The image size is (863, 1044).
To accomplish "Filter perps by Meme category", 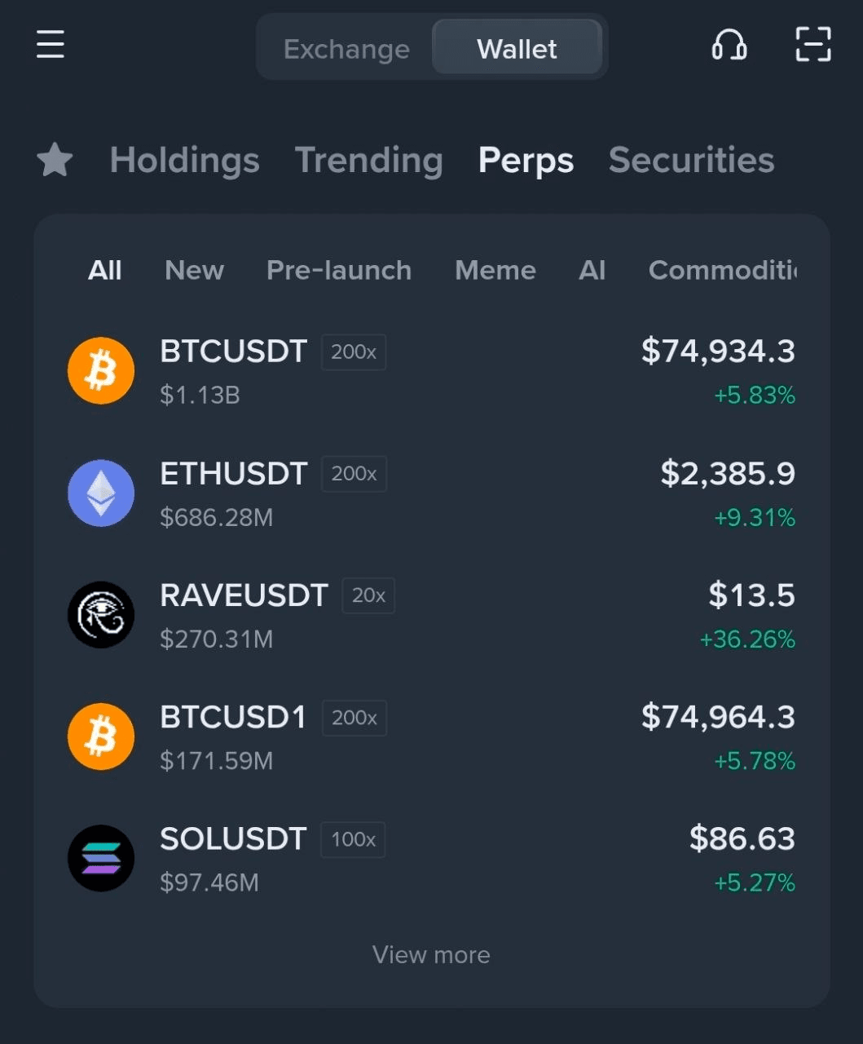I will tap(495, 270).
